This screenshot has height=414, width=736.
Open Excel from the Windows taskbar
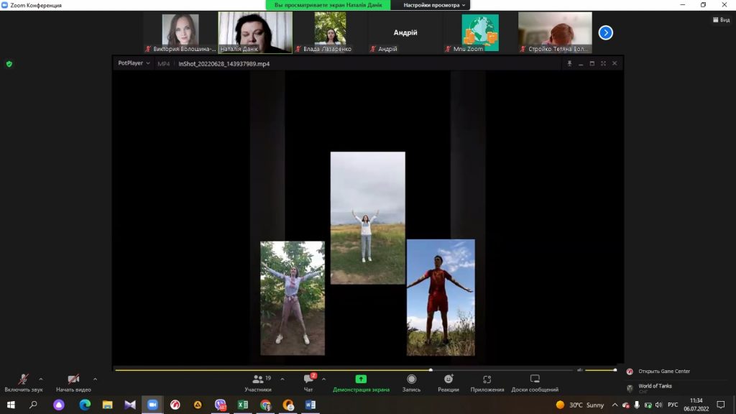243,405
